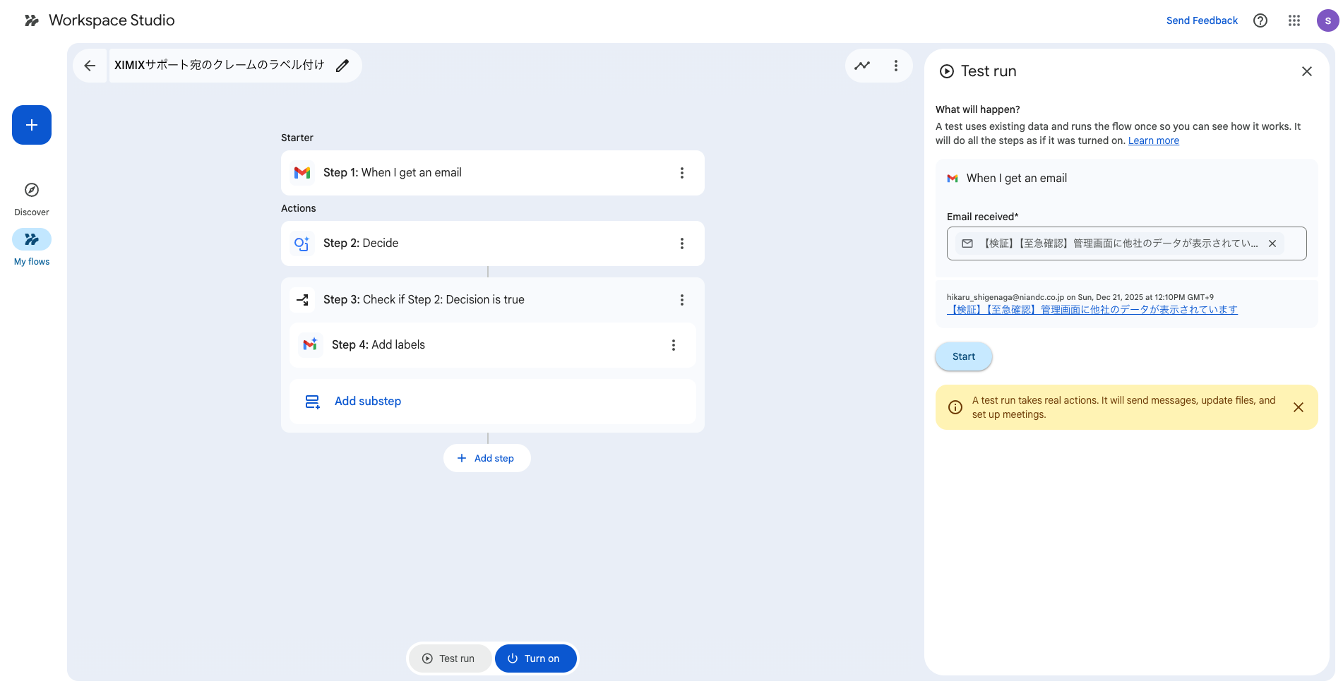Viewport: 1343px width, 698px height.
Task: Open the activity trend chart icon
Action: tap(862, 66)
